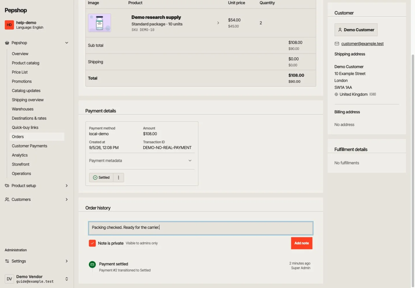Screen dimensions: 415x288
Task: Open the three-dot payment actions menu
Action: pos(118,178)
